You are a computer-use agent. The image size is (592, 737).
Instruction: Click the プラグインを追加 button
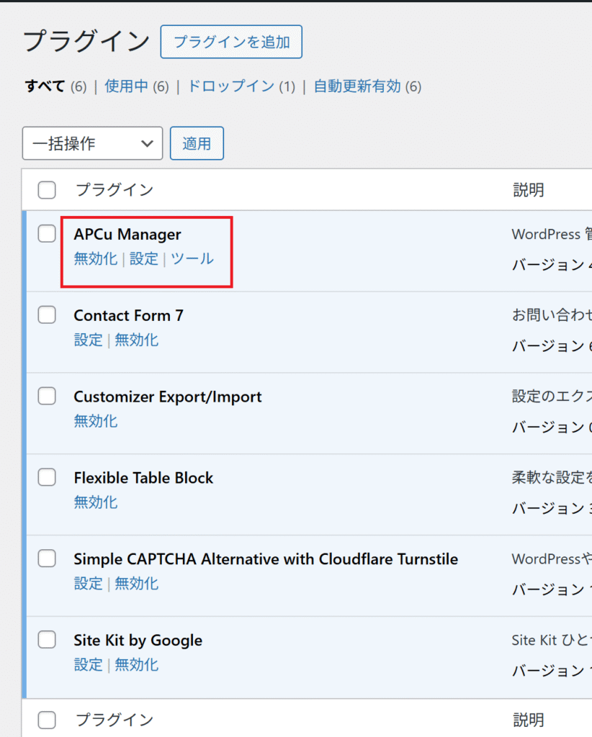click(x=231, y=42)
